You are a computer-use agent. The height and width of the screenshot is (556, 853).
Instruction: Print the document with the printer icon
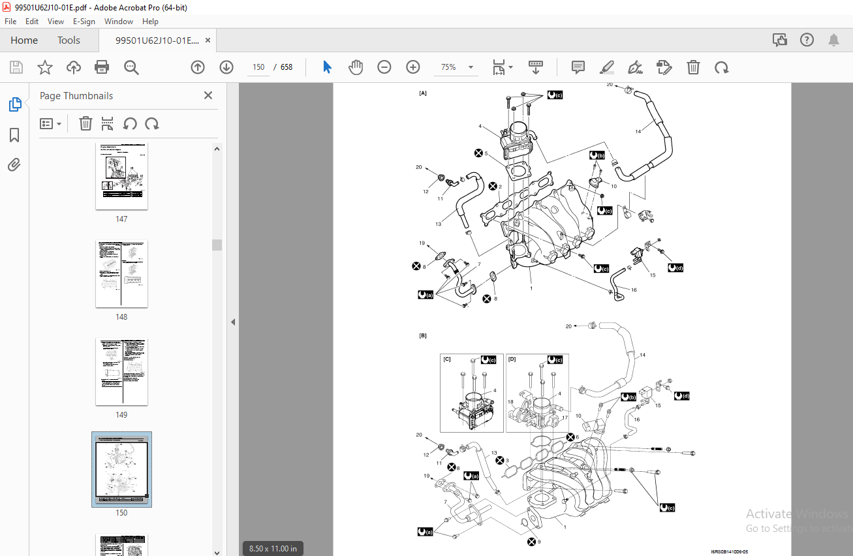102,67
